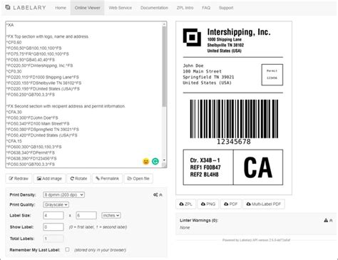Download the label as PNG
The width and height of the screenshot is (338, 260).
(208, 204)
